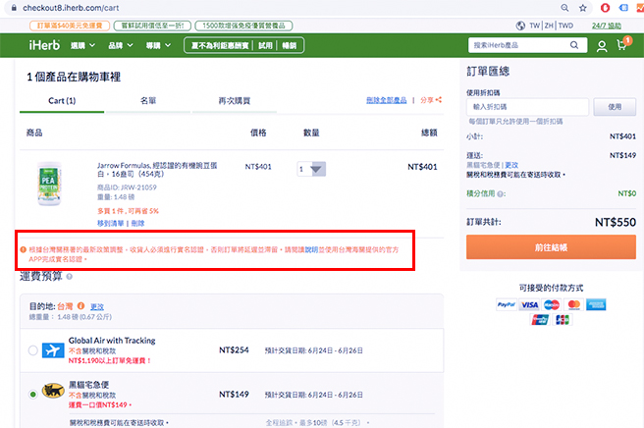Image resolution: width=644 pixels, height=428 pixels.
Task: Click the globe icon next to TW
Action: (520, 26)
